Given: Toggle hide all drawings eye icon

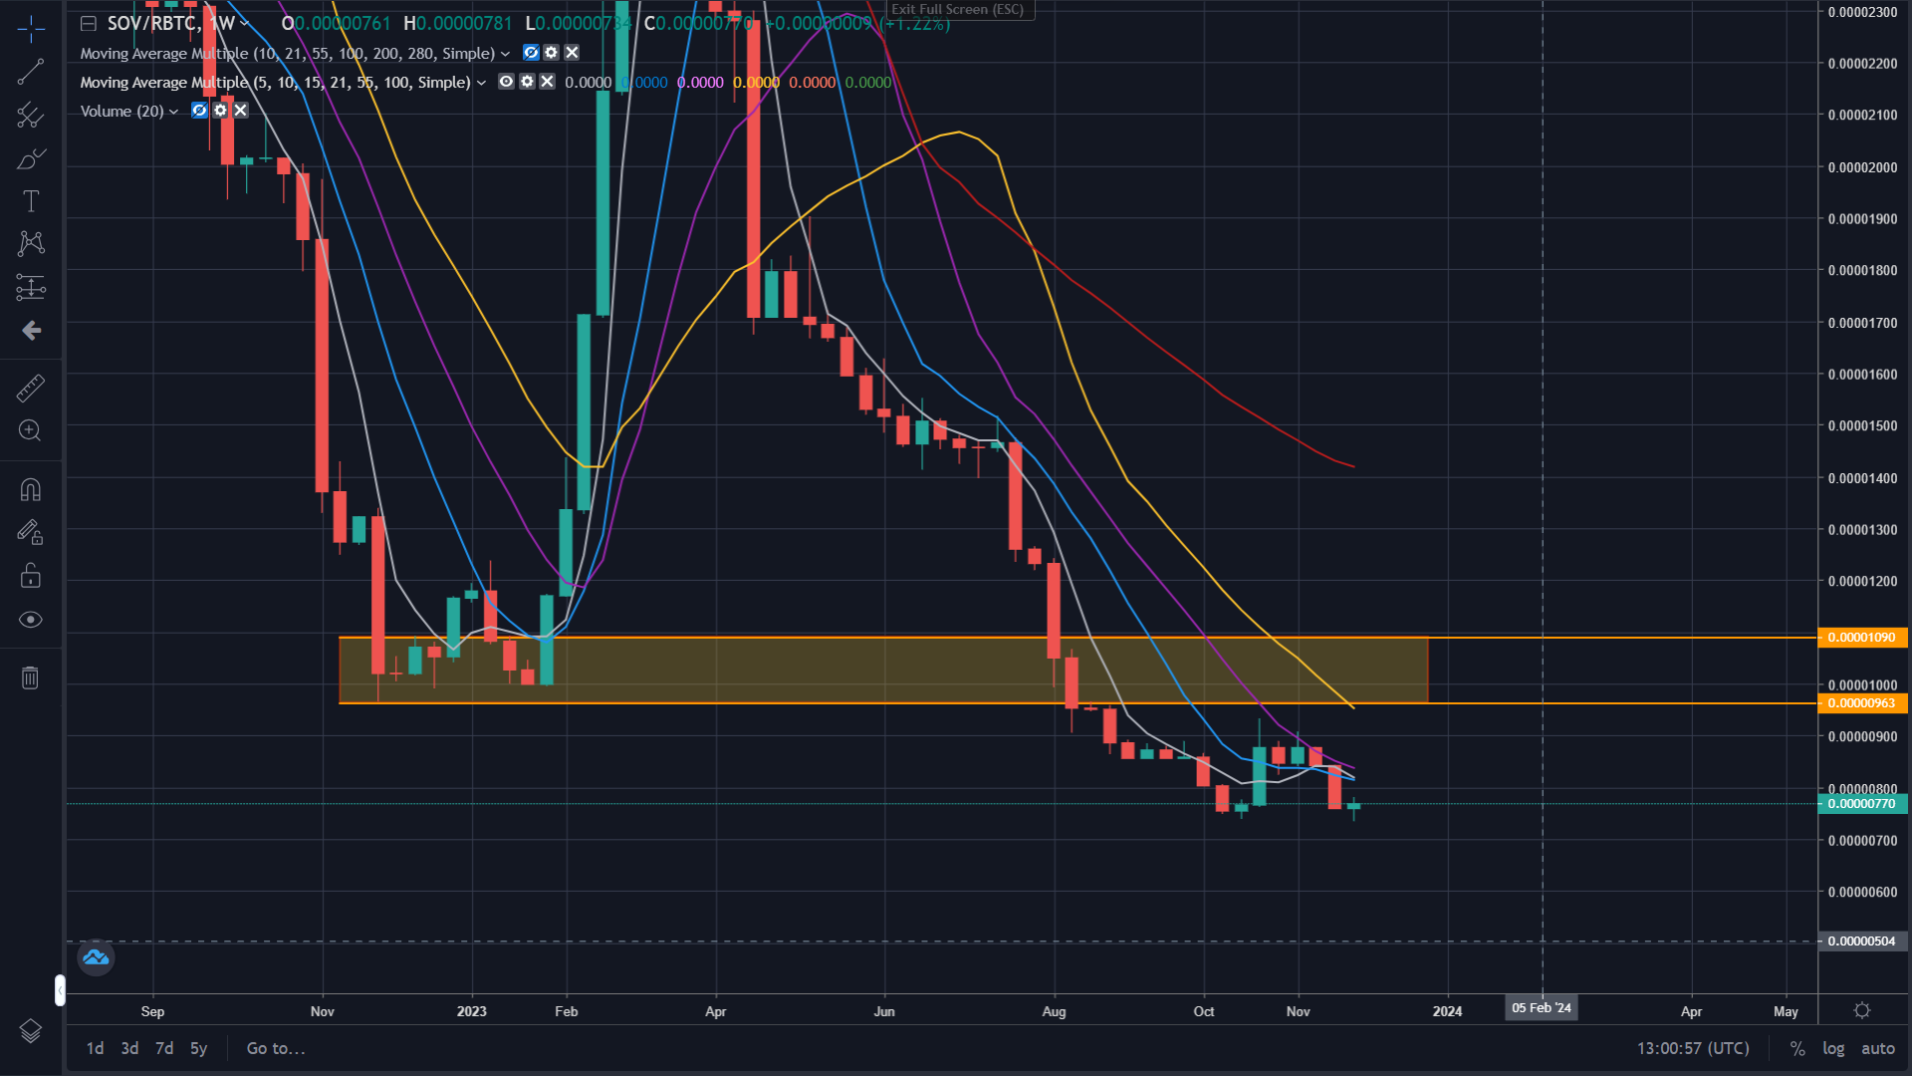Looking at the screenshot, I should pyautogui.click(x=31, y=620).
